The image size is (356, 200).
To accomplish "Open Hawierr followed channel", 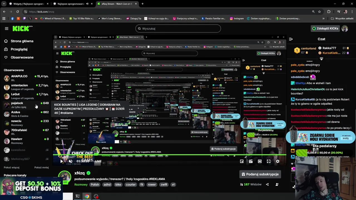I will coord(26,141).
